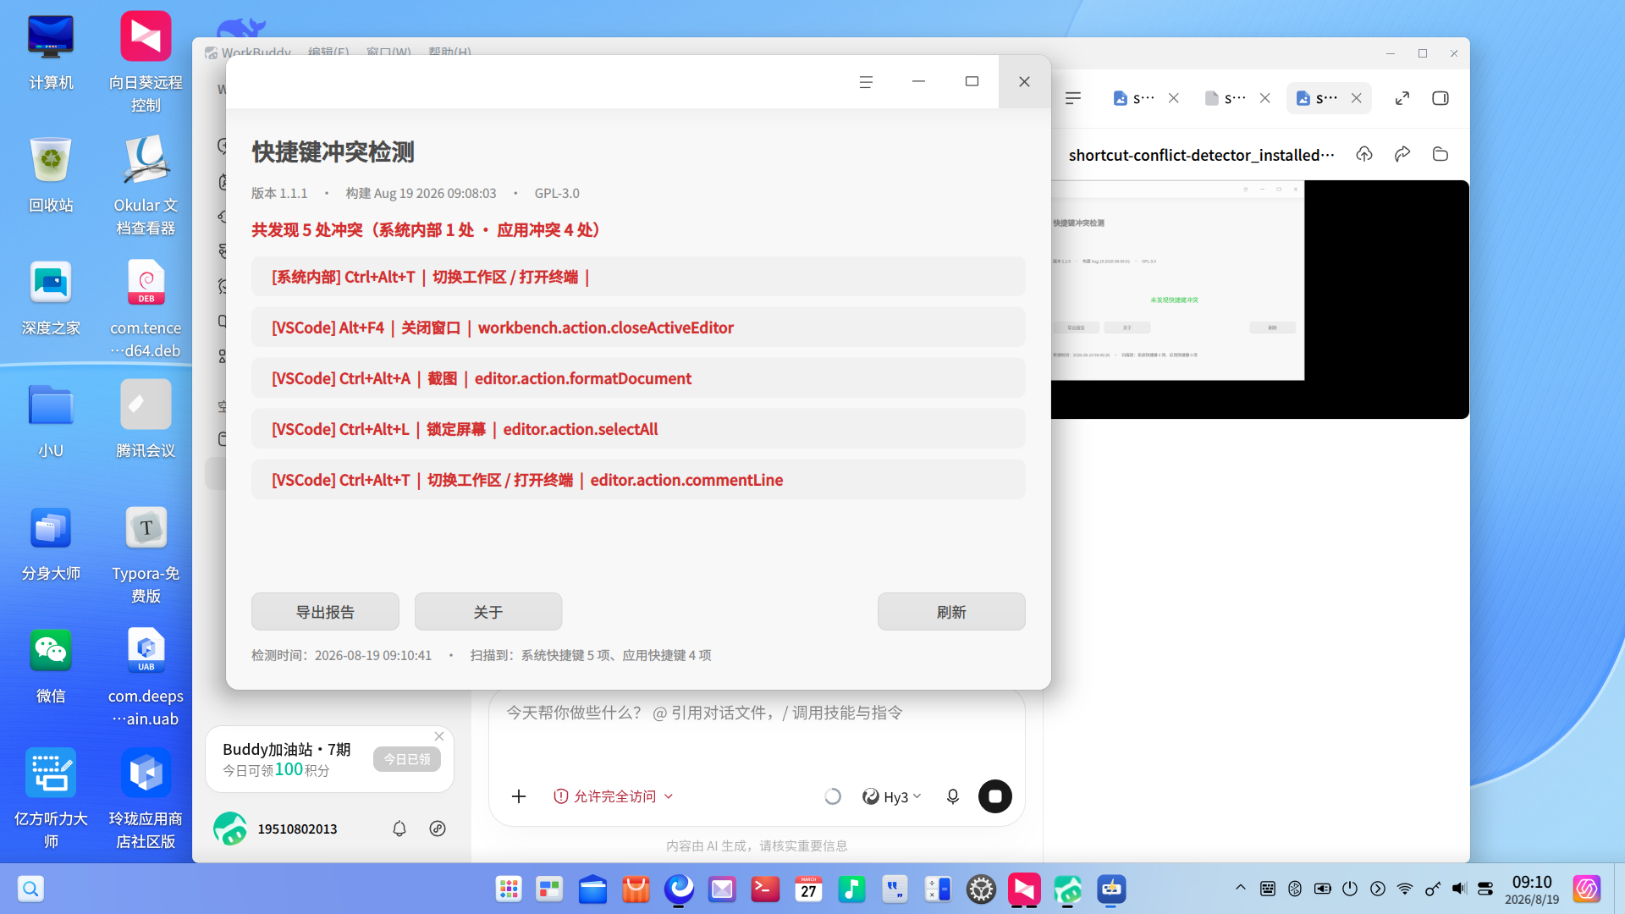Viewport: 1625px width, 914px height.
Task: Open the 窗口(W) menu in WorkBuddy
Action: click(388, 52)
